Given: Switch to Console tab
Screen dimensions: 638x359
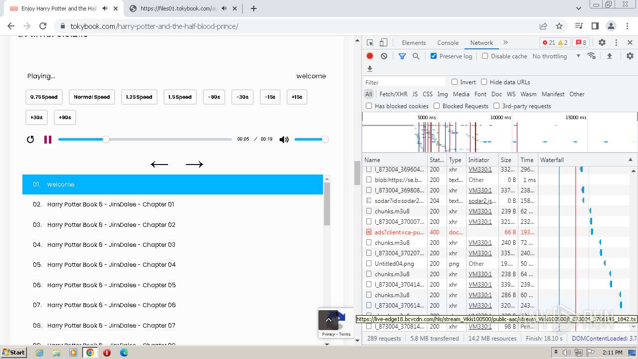Looking at the screenshot, I should pos(448,43).
